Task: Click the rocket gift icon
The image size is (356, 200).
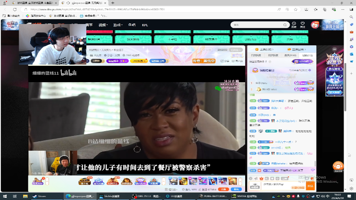Action: (x=213, y=181)
